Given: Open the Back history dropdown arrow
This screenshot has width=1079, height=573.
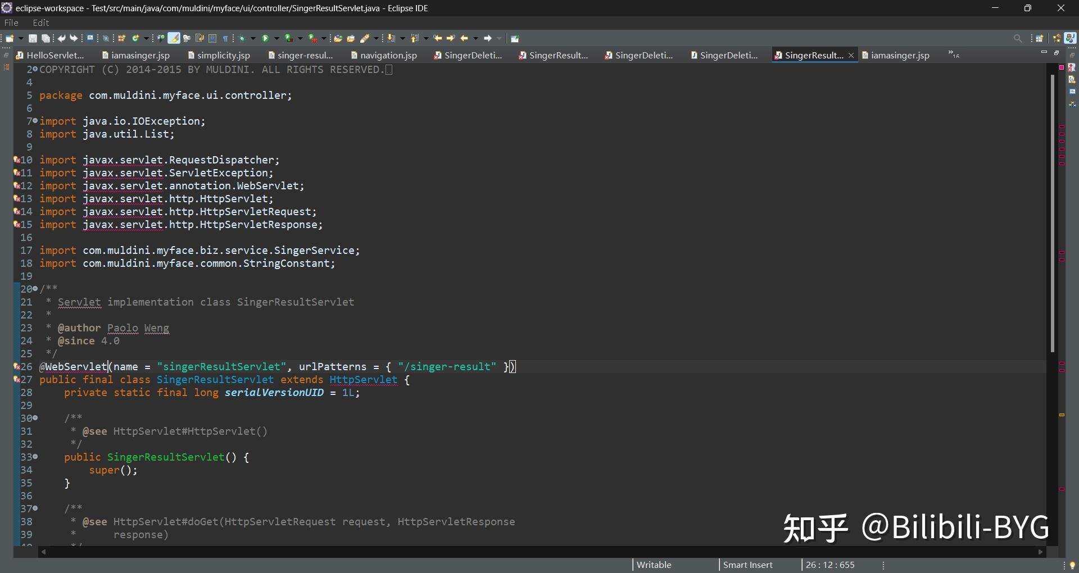Looking at the screenshot, I should (x=475, y=38).
